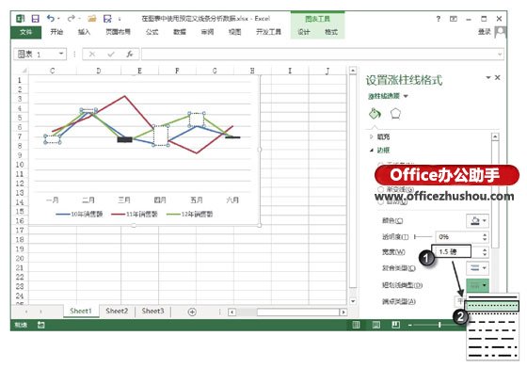
Task: Click the user account avatar next to 登录
Action: (501, 32)
